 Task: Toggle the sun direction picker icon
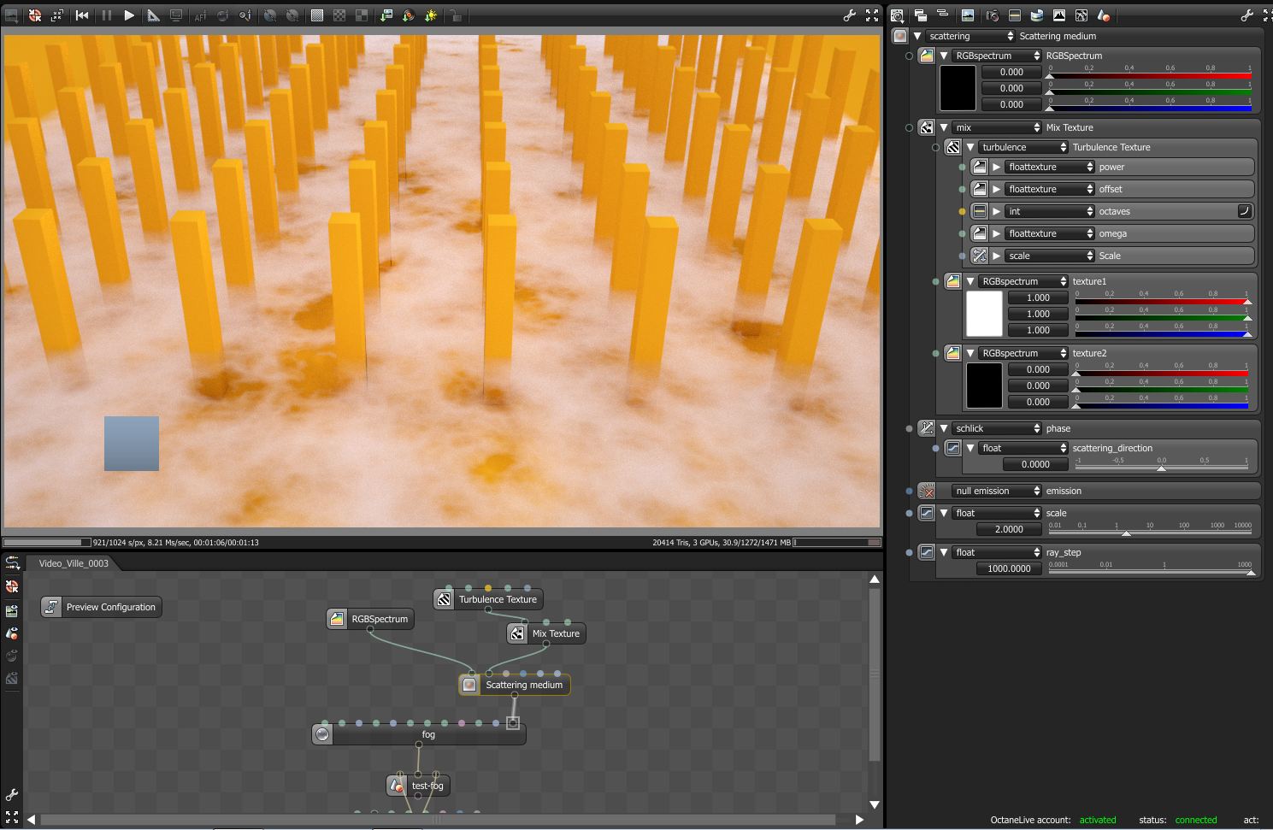tap(431, 15)
